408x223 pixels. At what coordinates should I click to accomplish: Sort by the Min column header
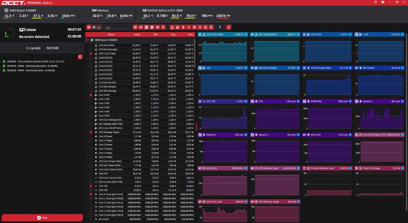pyautogui.click(x=155, y=35)
